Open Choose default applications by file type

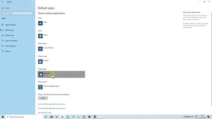[x=51, y=104]
